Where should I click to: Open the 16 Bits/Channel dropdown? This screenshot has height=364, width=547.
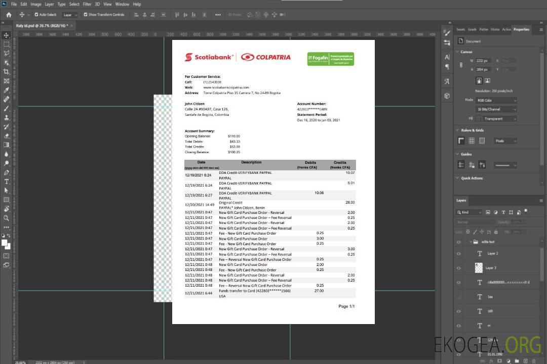(496, 109)
